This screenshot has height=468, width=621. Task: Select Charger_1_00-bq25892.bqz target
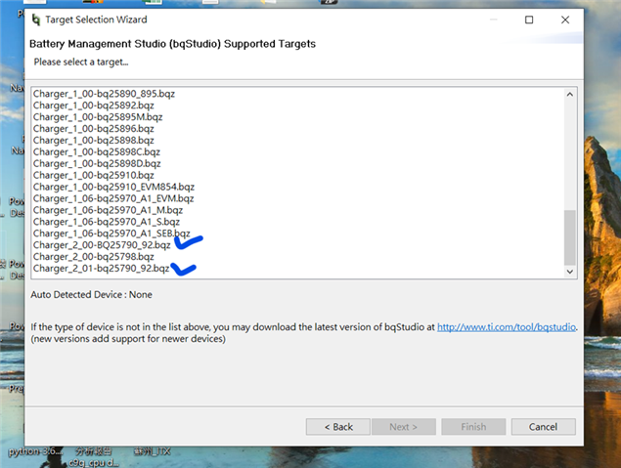(x=94, y=106)
